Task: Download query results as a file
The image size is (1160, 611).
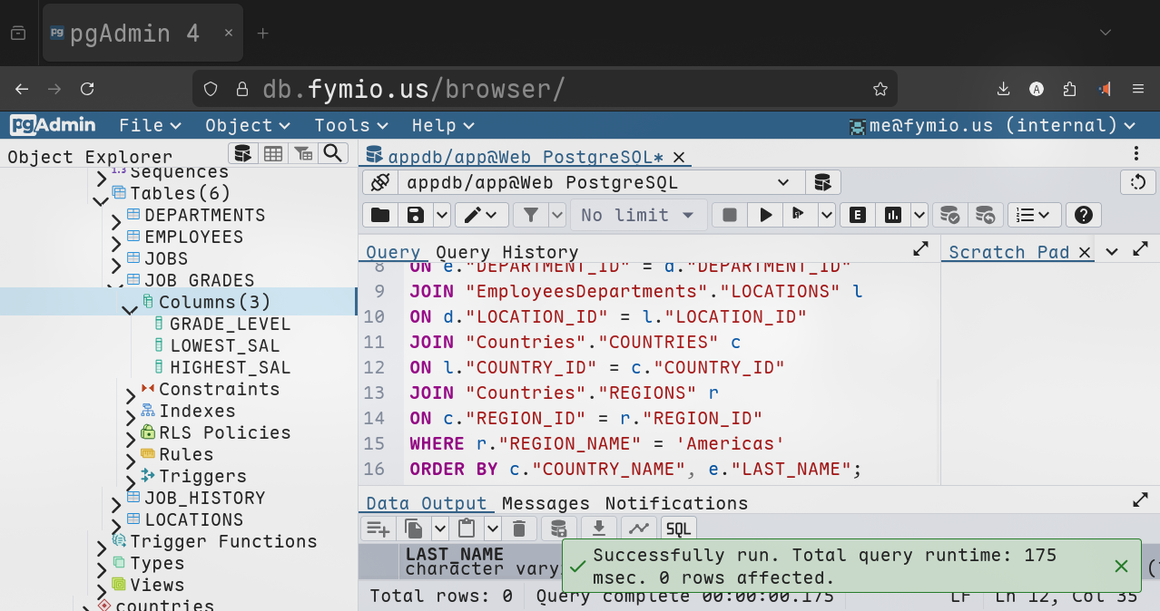Action: 598,529
